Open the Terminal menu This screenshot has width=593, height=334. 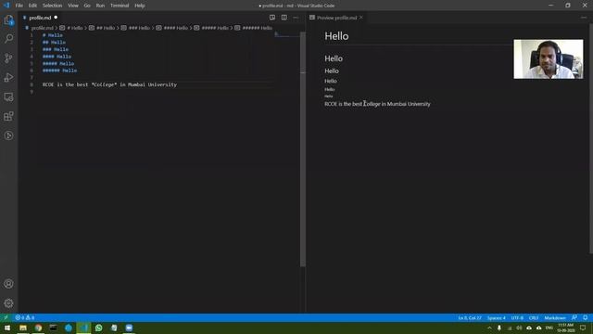120,6
